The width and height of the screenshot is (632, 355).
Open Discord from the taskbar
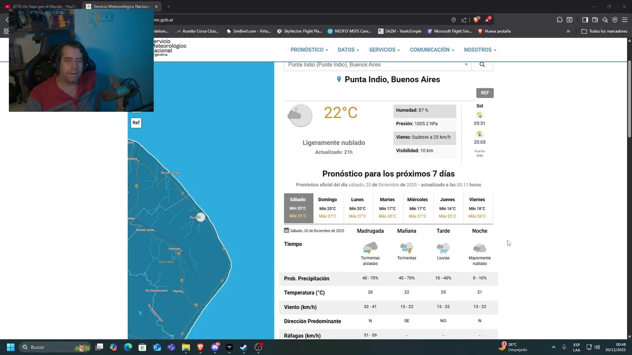click(x=215, y=347)
